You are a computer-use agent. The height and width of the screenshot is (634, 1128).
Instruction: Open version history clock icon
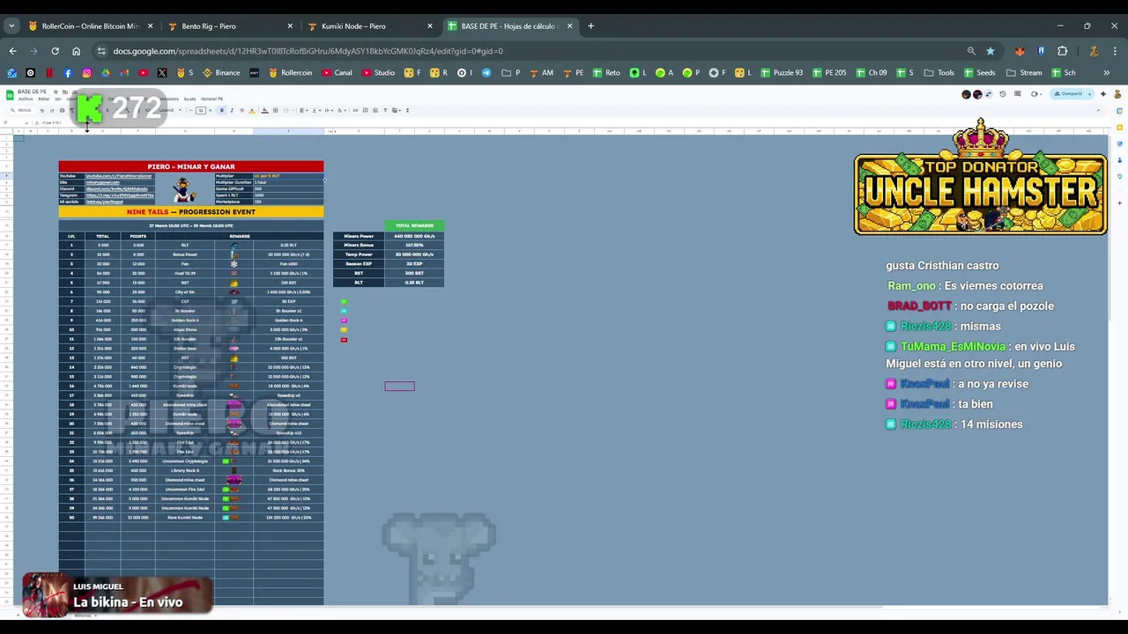click(1003, 94)
